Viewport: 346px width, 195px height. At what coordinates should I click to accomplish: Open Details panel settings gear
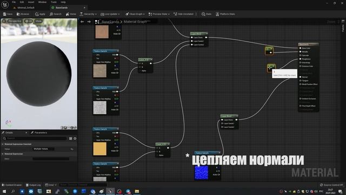point(75,139)
